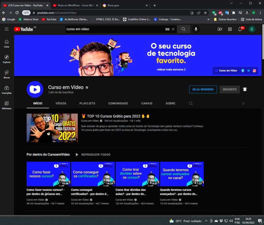The image size is (264, 225).
Task: Open CodePen bookmark
Action: click(x=137, y=19)
